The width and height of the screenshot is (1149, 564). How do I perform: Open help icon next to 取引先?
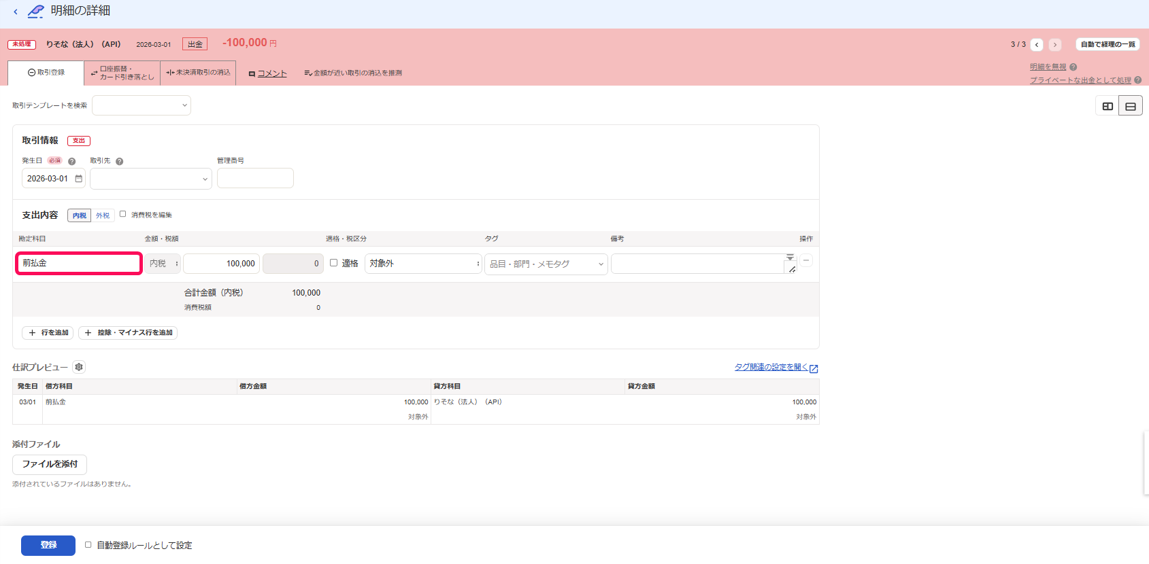coord(119,162)
